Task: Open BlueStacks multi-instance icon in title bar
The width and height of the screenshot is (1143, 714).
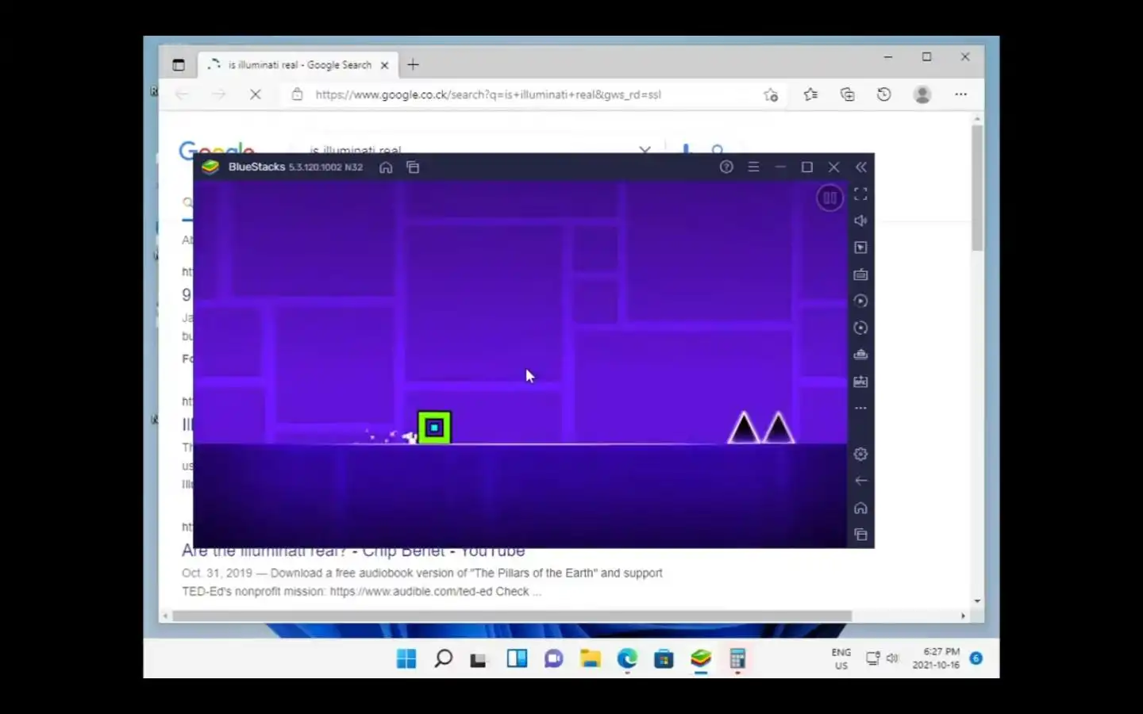Action: pyautogui.click(x=413, y=167)
